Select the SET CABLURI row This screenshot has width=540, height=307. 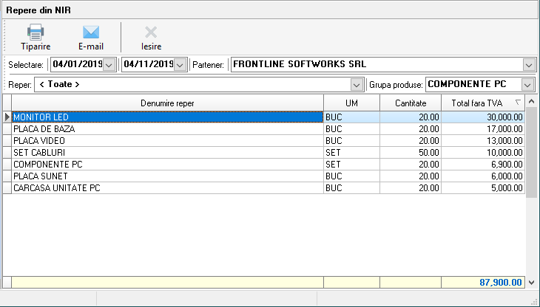pos(167,152)
